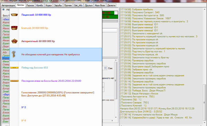Click the log line Успешно напали на босса
Viewport: 207px width, 126px height.
(x=148, y=115)
